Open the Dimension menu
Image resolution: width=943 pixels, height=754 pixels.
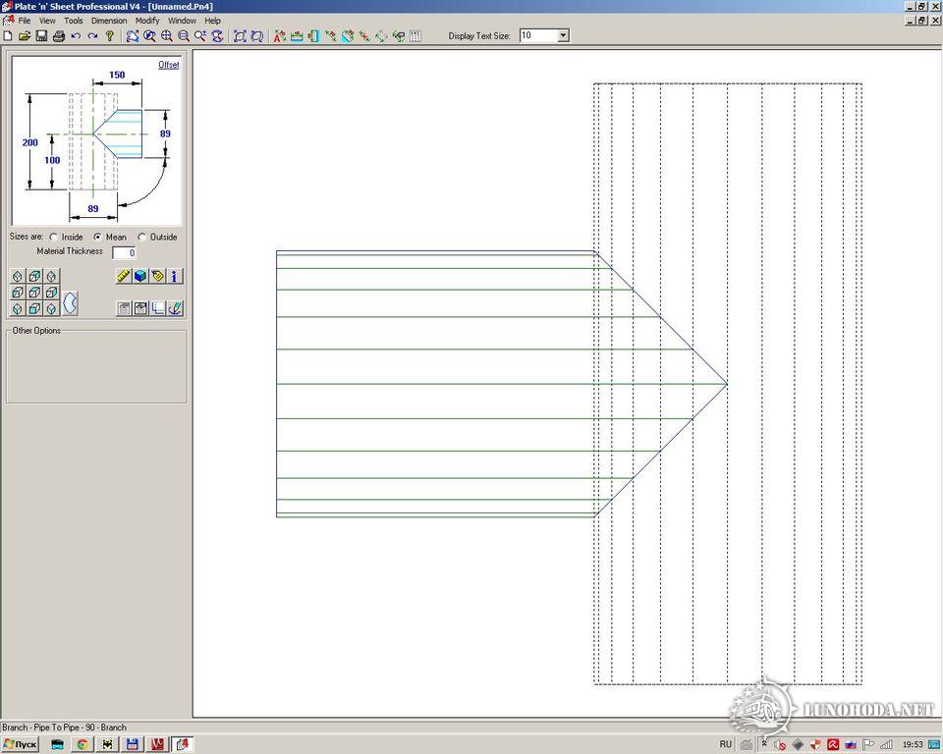pyautogui.click(x=109, y=21)
